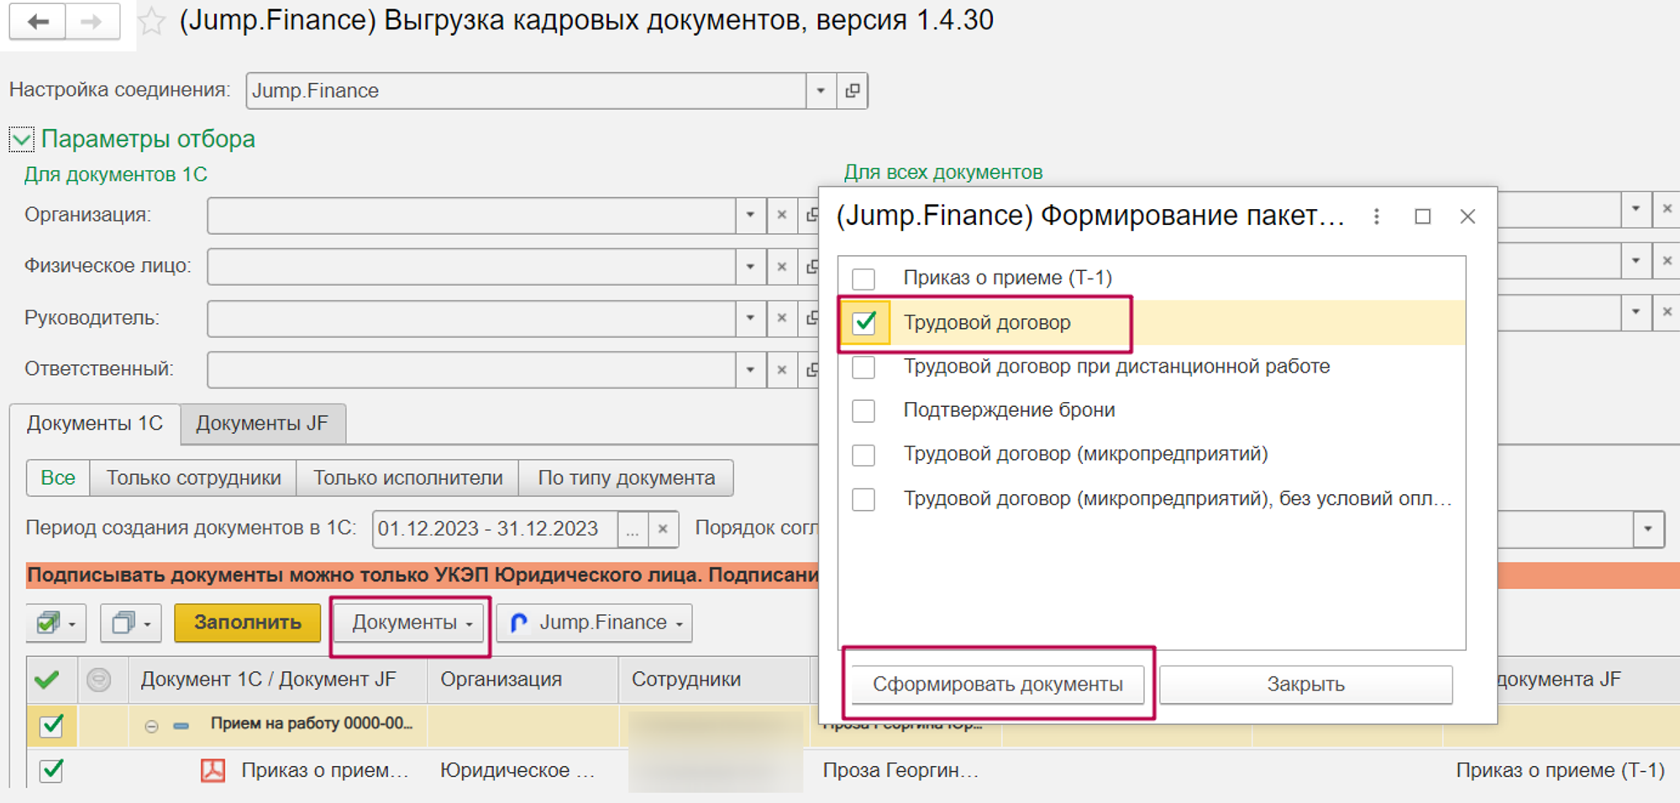
Task: Open connection setting with the open-form icon
Action: point(852,91)
